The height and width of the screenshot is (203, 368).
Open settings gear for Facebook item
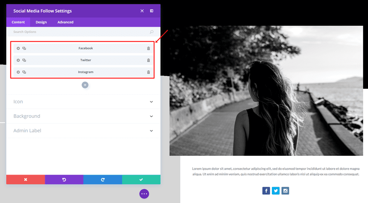coord(18,48)
